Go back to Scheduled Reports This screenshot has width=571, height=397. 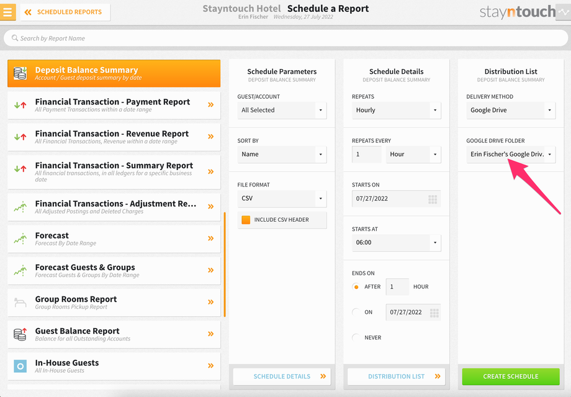tap(65, 12)
